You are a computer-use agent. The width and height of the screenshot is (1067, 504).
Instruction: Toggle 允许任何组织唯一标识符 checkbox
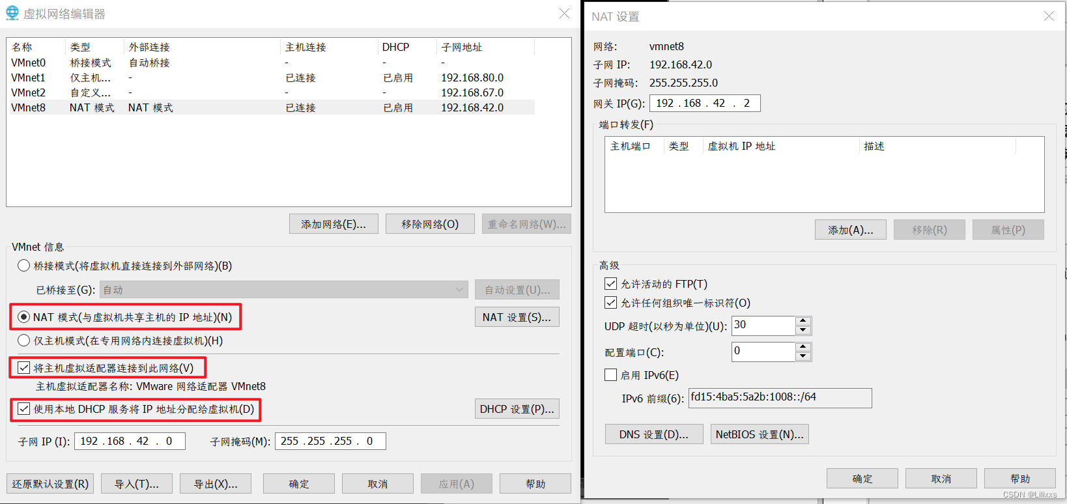coord(610,303)
